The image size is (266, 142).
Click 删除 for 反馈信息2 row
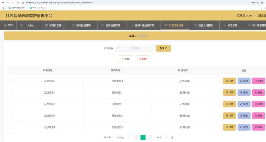(259, 116)
